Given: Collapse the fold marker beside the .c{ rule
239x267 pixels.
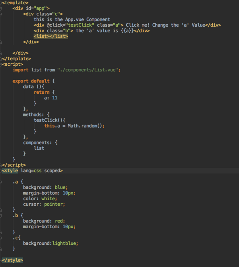Looking at the screenshot, I should (x=1, y=238).
